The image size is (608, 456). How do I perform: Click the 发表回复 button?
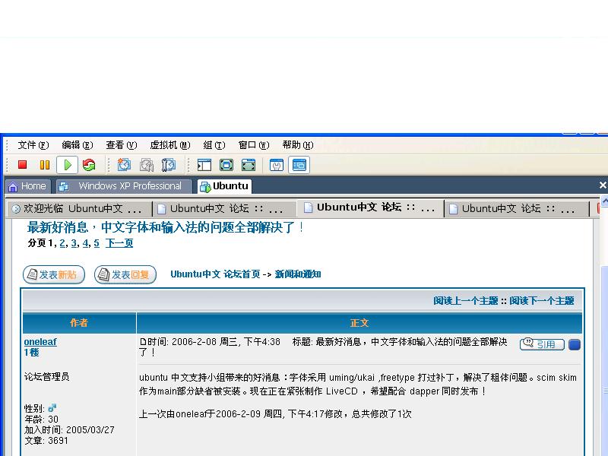tap(125, 274)
